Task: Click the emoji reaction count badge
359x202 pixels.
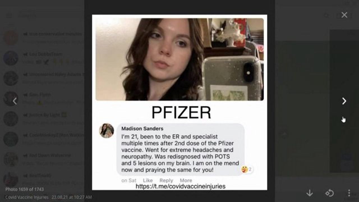Action: click(247, 169)
